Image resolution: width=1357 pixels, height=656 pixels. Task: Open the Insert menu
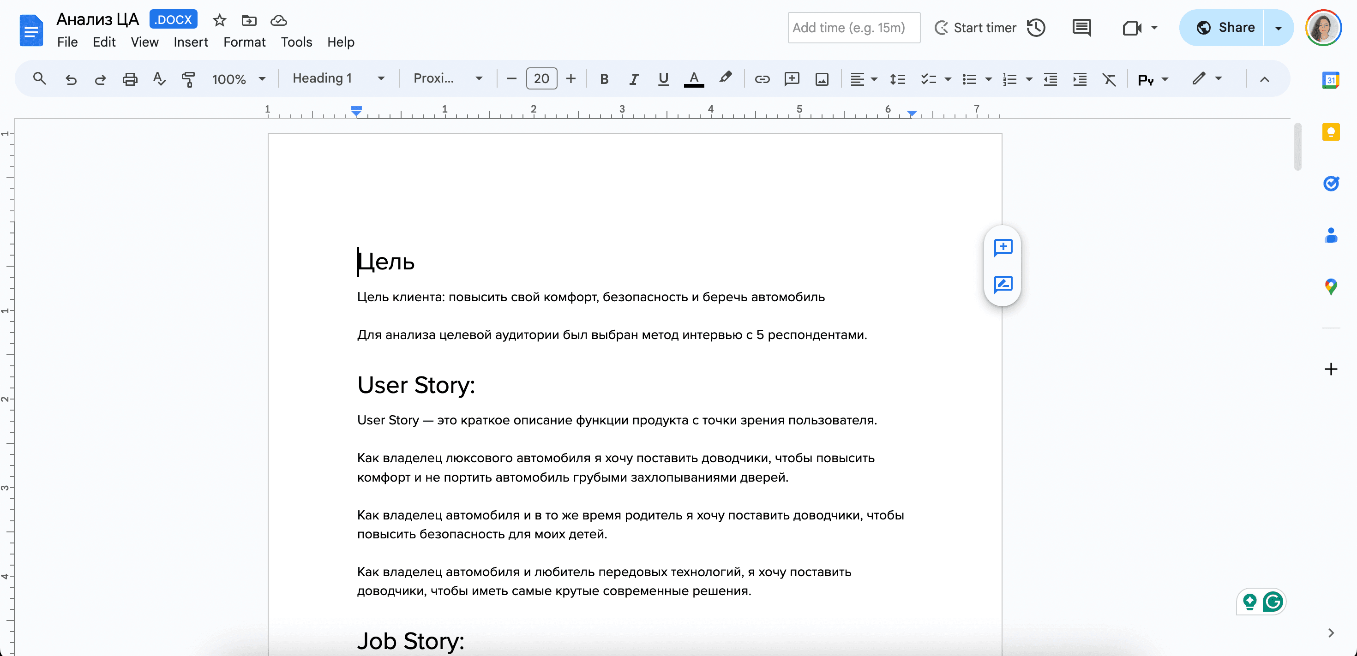[191, 42]
